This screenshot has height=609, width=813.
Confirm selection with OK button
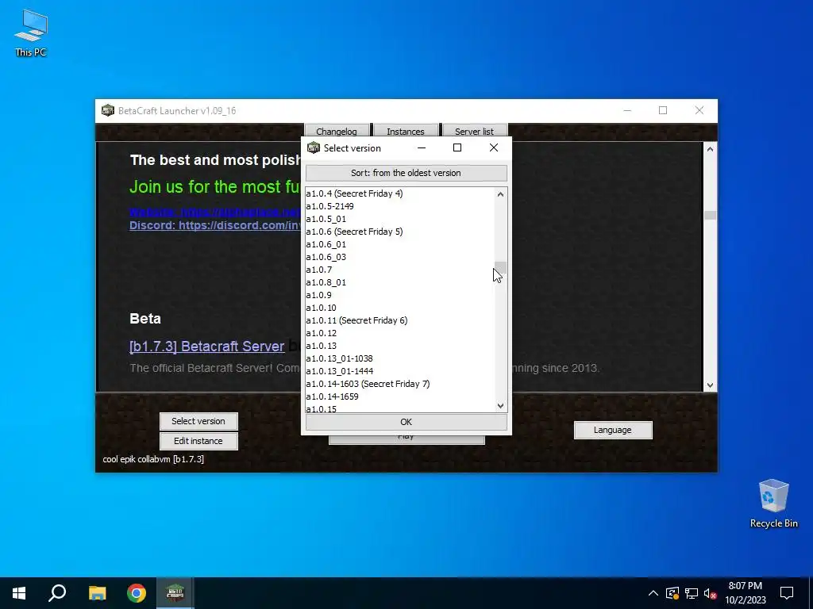pyautogui.click(x=406, y=422)
